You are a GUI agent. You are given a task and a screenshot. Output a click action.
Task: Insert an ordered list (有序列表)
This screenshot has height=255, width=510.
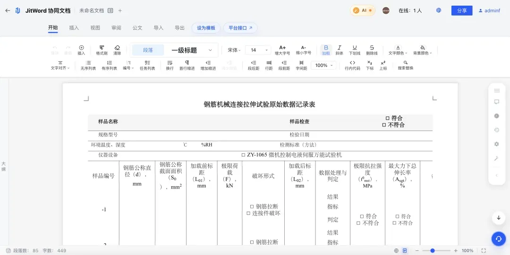point(109,66)
